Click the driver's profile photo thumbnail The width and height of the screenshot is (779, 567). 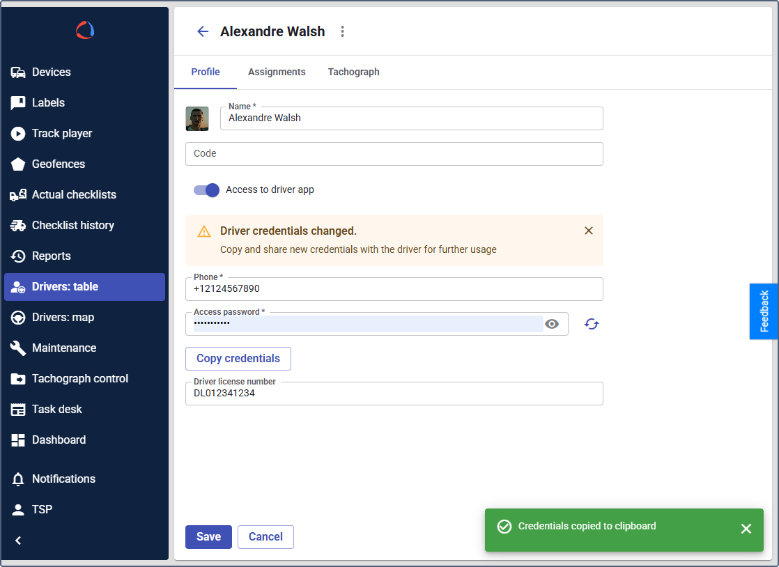(197, 119)
